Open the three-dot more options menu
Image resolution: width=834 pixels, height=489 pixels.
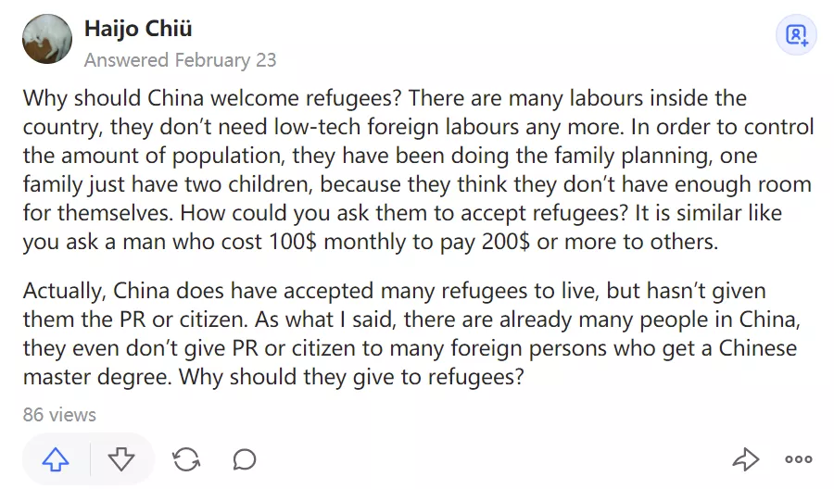[798, 458]
